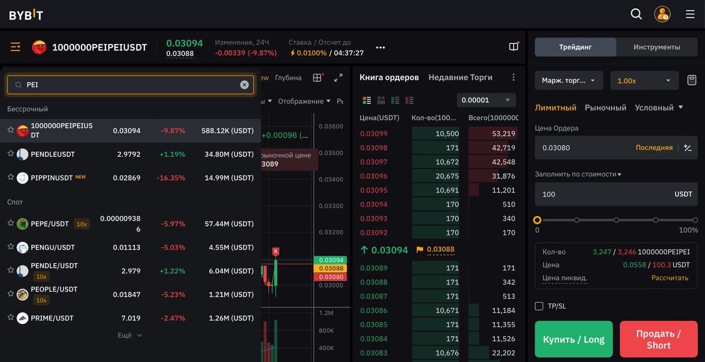
Task: Click bid price 0.03086 in order book
Action: (373, 310)
